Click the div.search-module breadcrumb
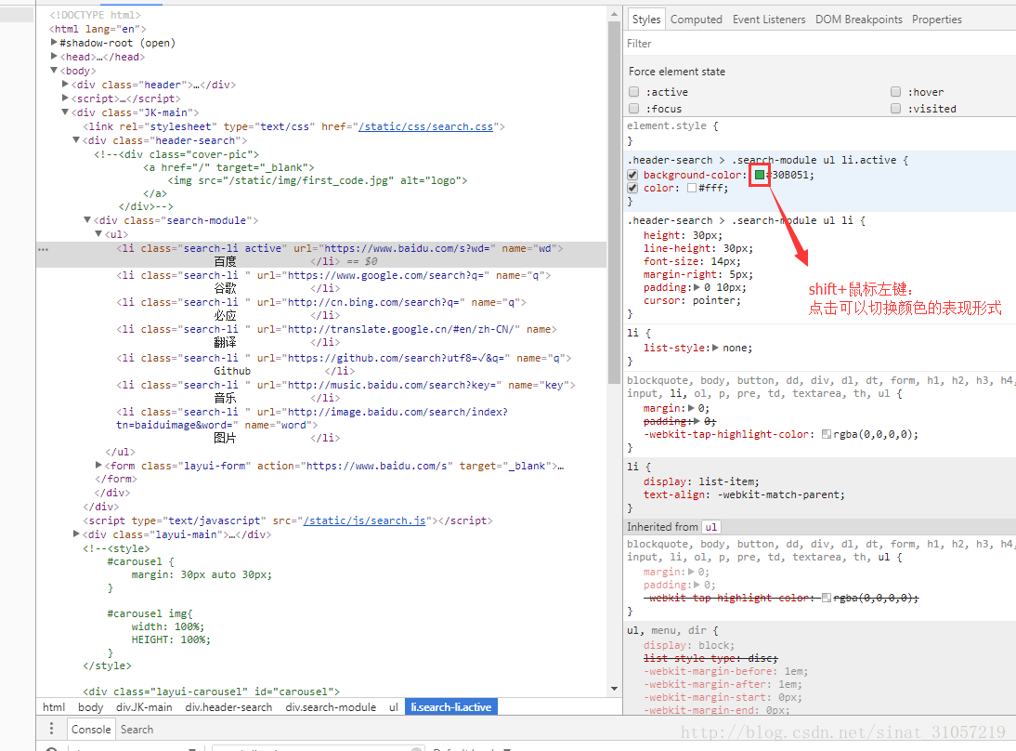The width and height of the screenshot is (1016, 751). 331,707
